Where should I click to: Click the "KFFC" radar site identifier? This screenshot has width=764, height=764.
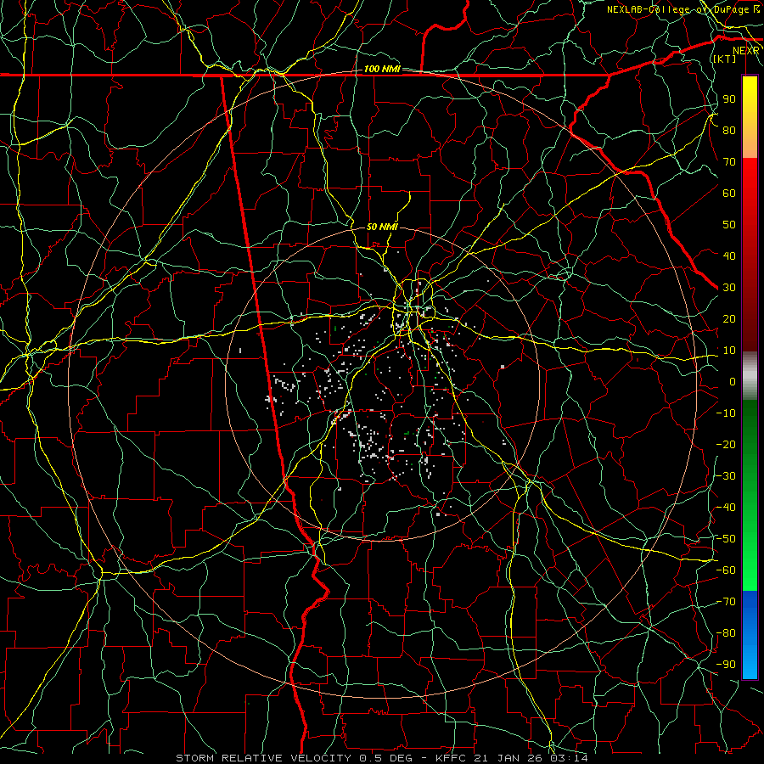pos(449,758)
